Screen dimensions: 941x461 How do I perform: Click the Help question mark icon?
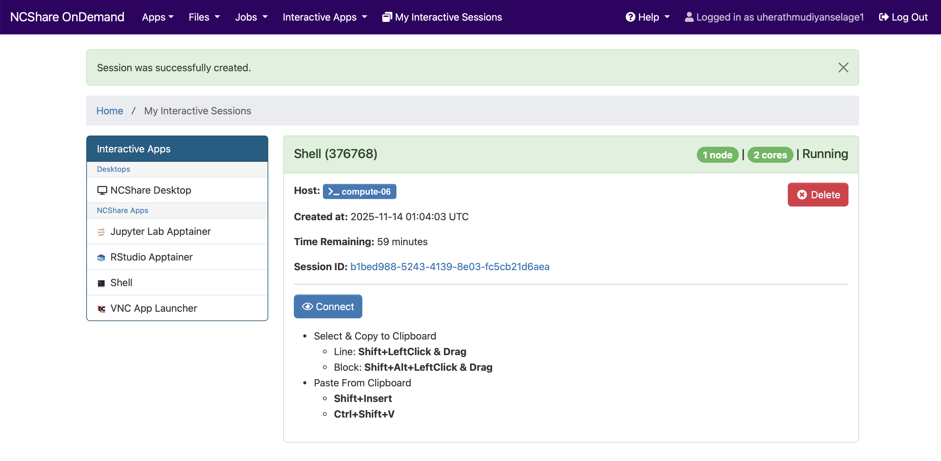pos(630,17)
